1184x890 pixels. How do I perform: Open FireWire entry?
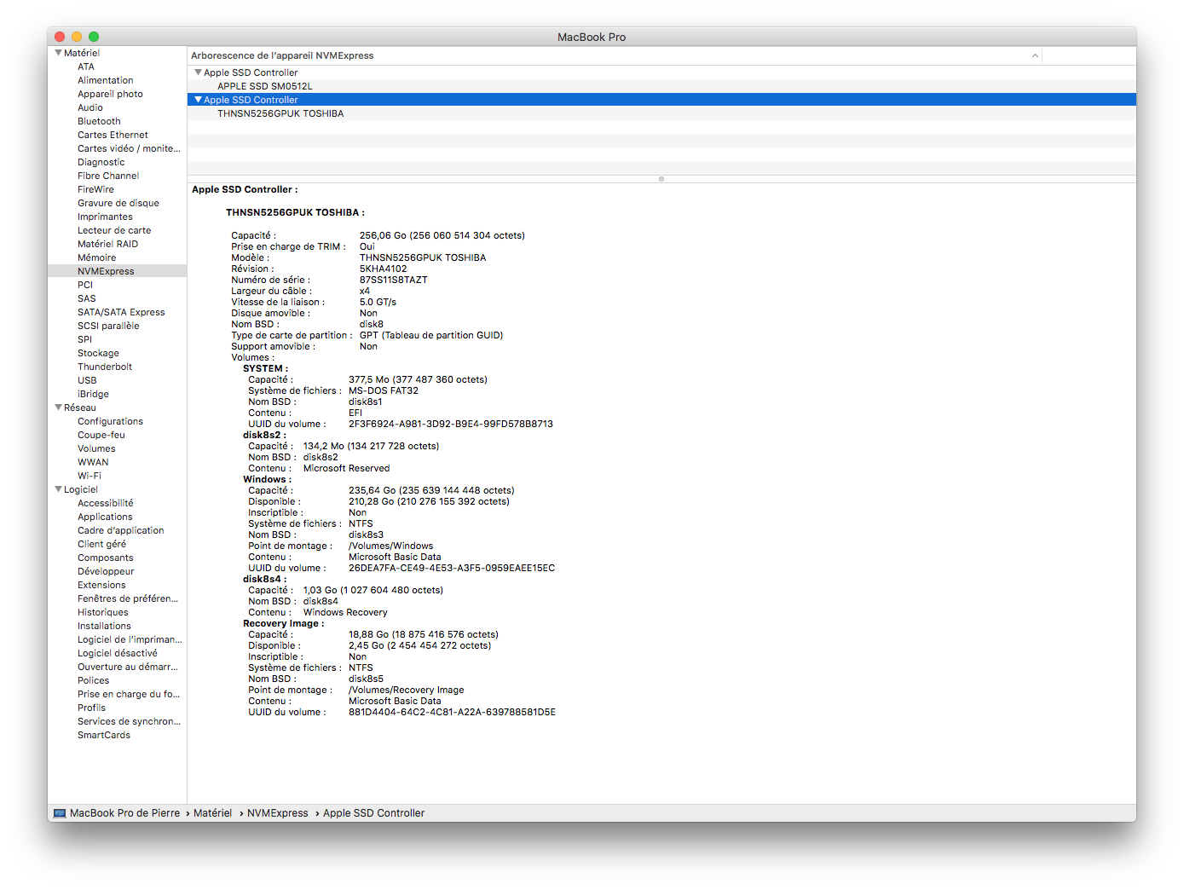95,189
